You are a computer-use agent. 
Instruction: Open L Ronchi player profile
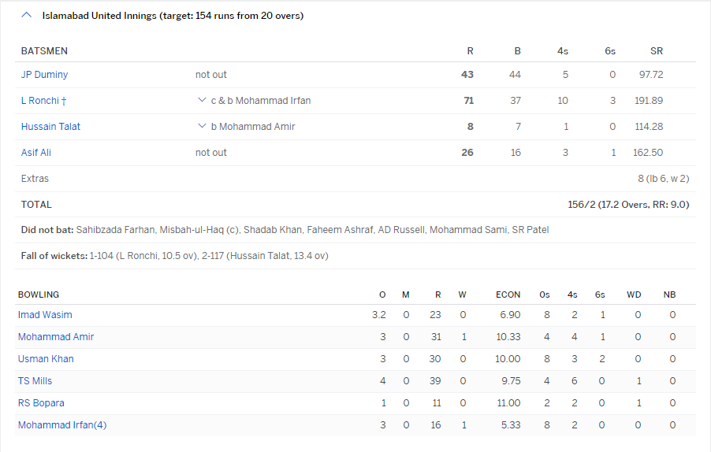[43, 101]
